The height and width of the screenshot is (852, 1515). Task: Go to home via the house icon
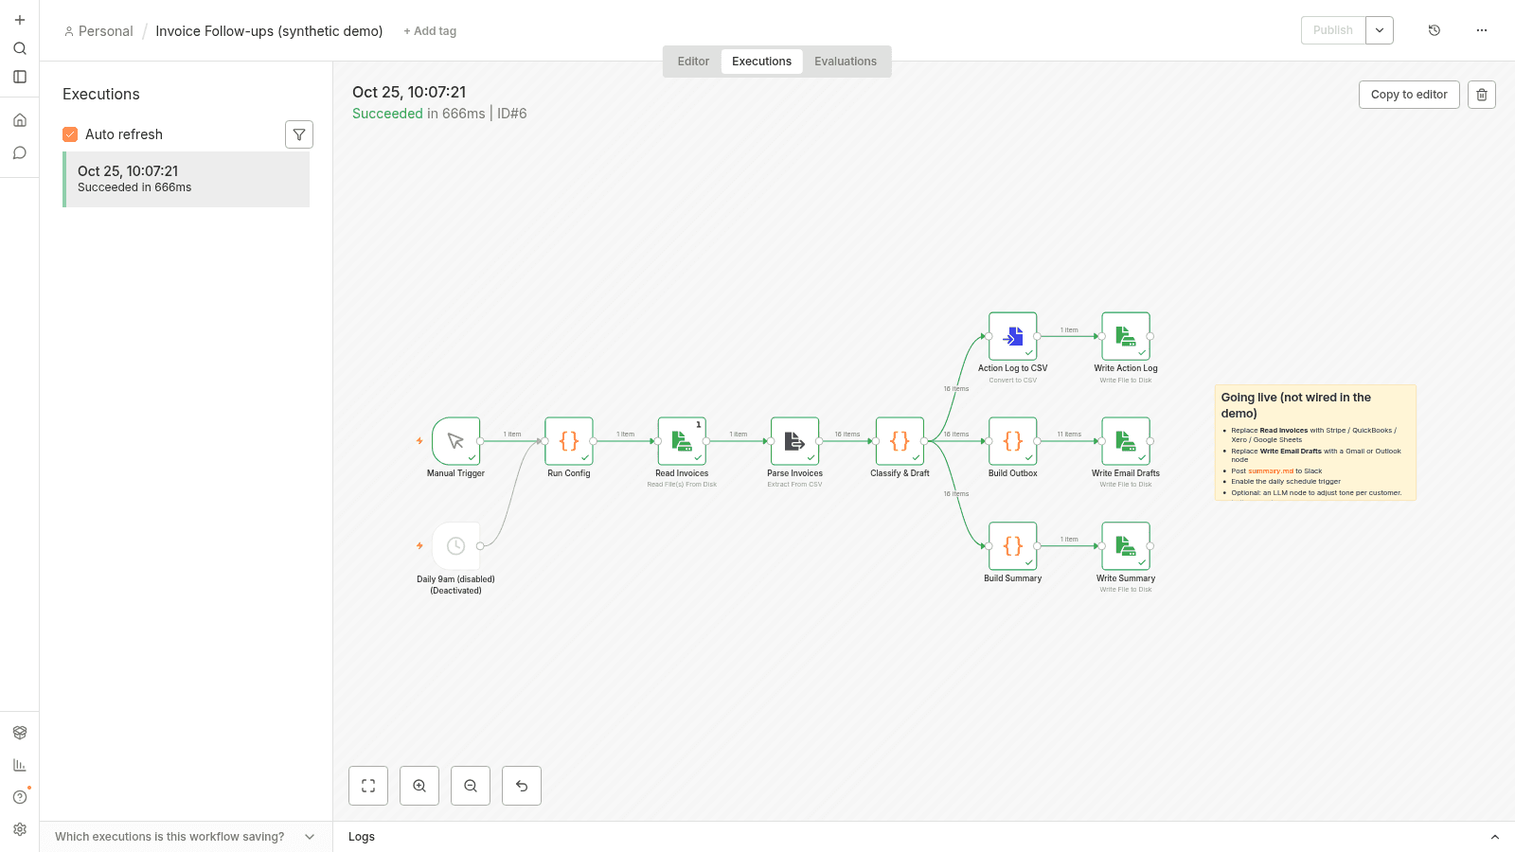coord(20,120)
